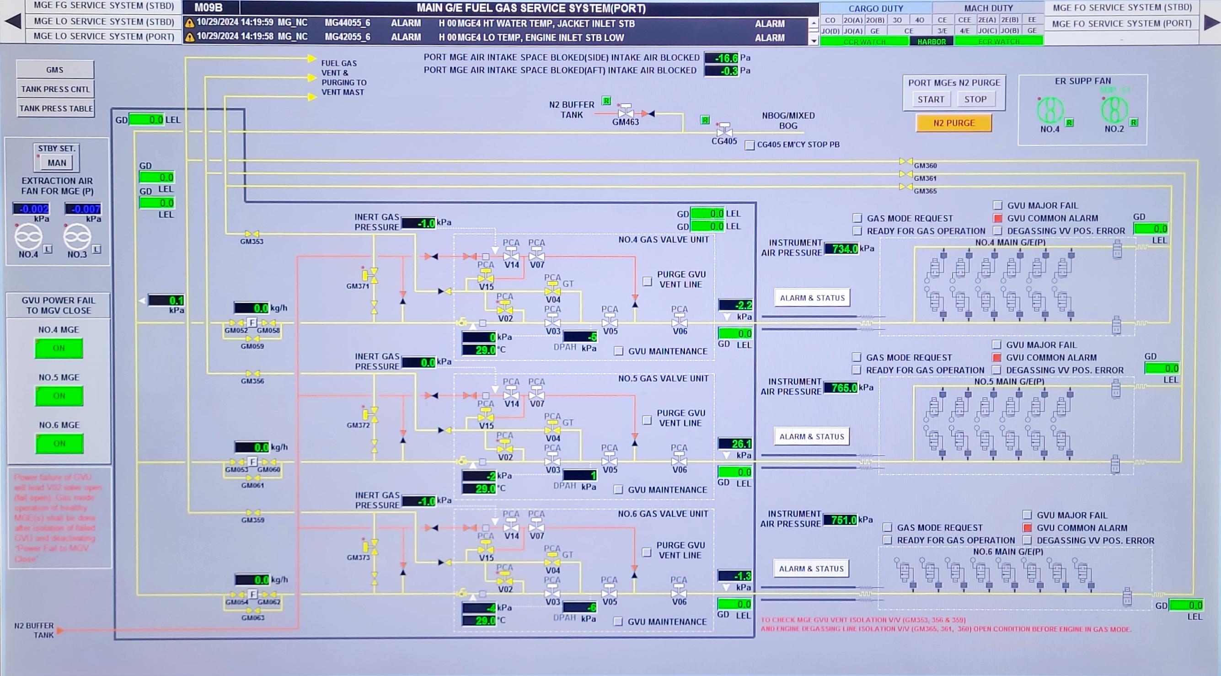This screenshot has height=676, width=1221.
Task: Click the GM356 vent isolation valve
Action: coord(252,374)
